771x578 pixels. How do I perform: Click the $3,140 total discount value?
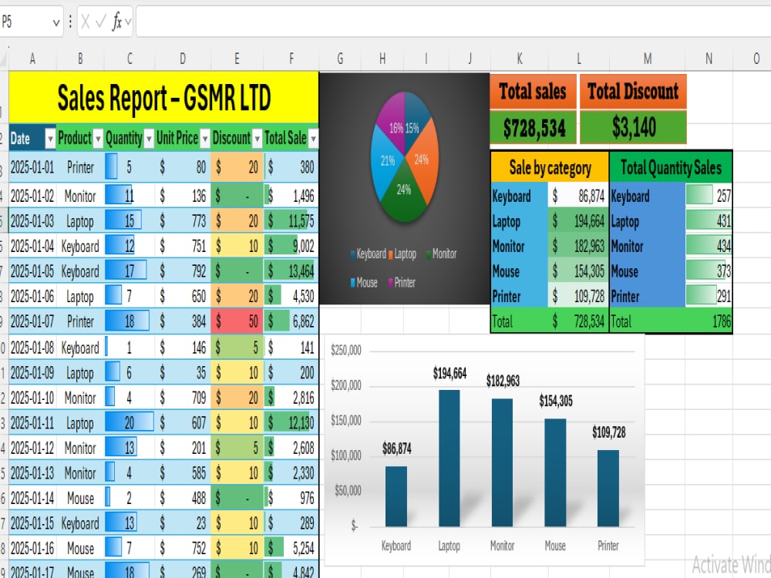(x=633, y=128)
